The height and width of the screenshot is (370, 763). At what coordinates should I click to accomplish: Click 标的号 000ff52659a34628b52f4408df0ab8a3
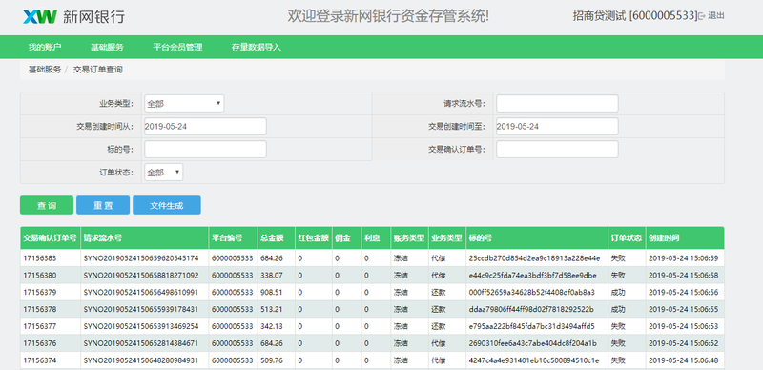pos(531,292)
